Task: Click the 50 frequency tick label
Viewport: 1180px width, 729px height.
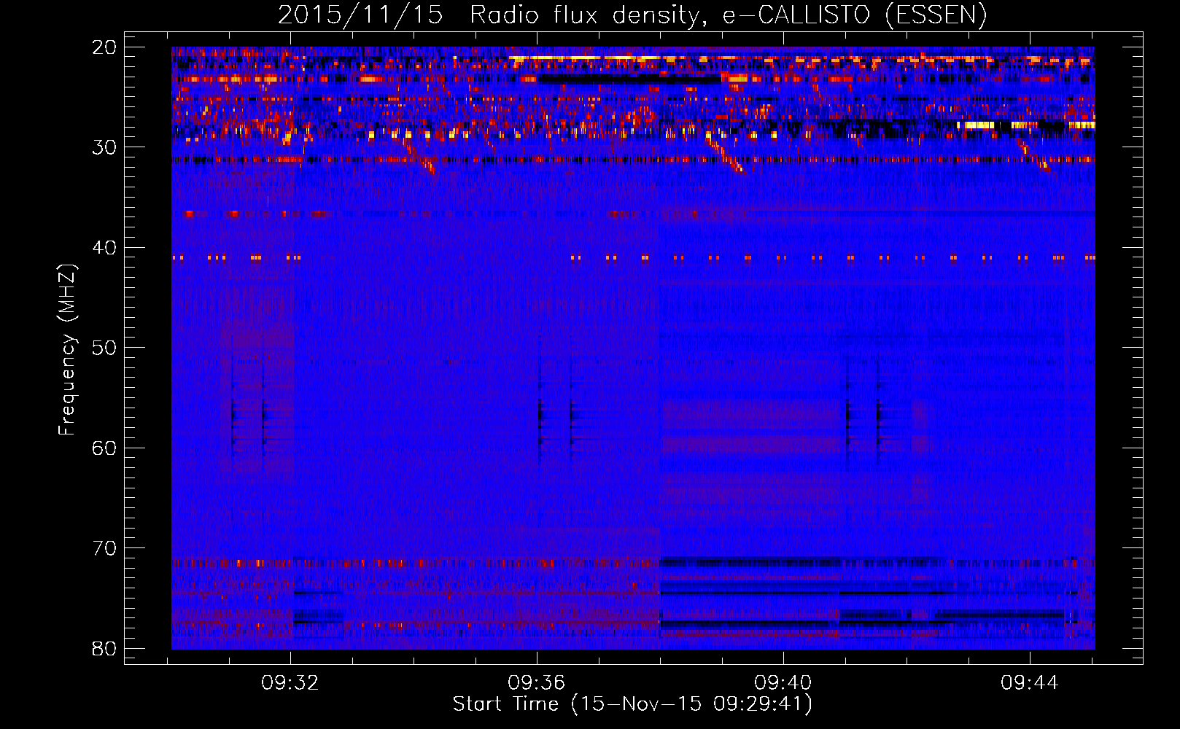Action: pos(105,348)
